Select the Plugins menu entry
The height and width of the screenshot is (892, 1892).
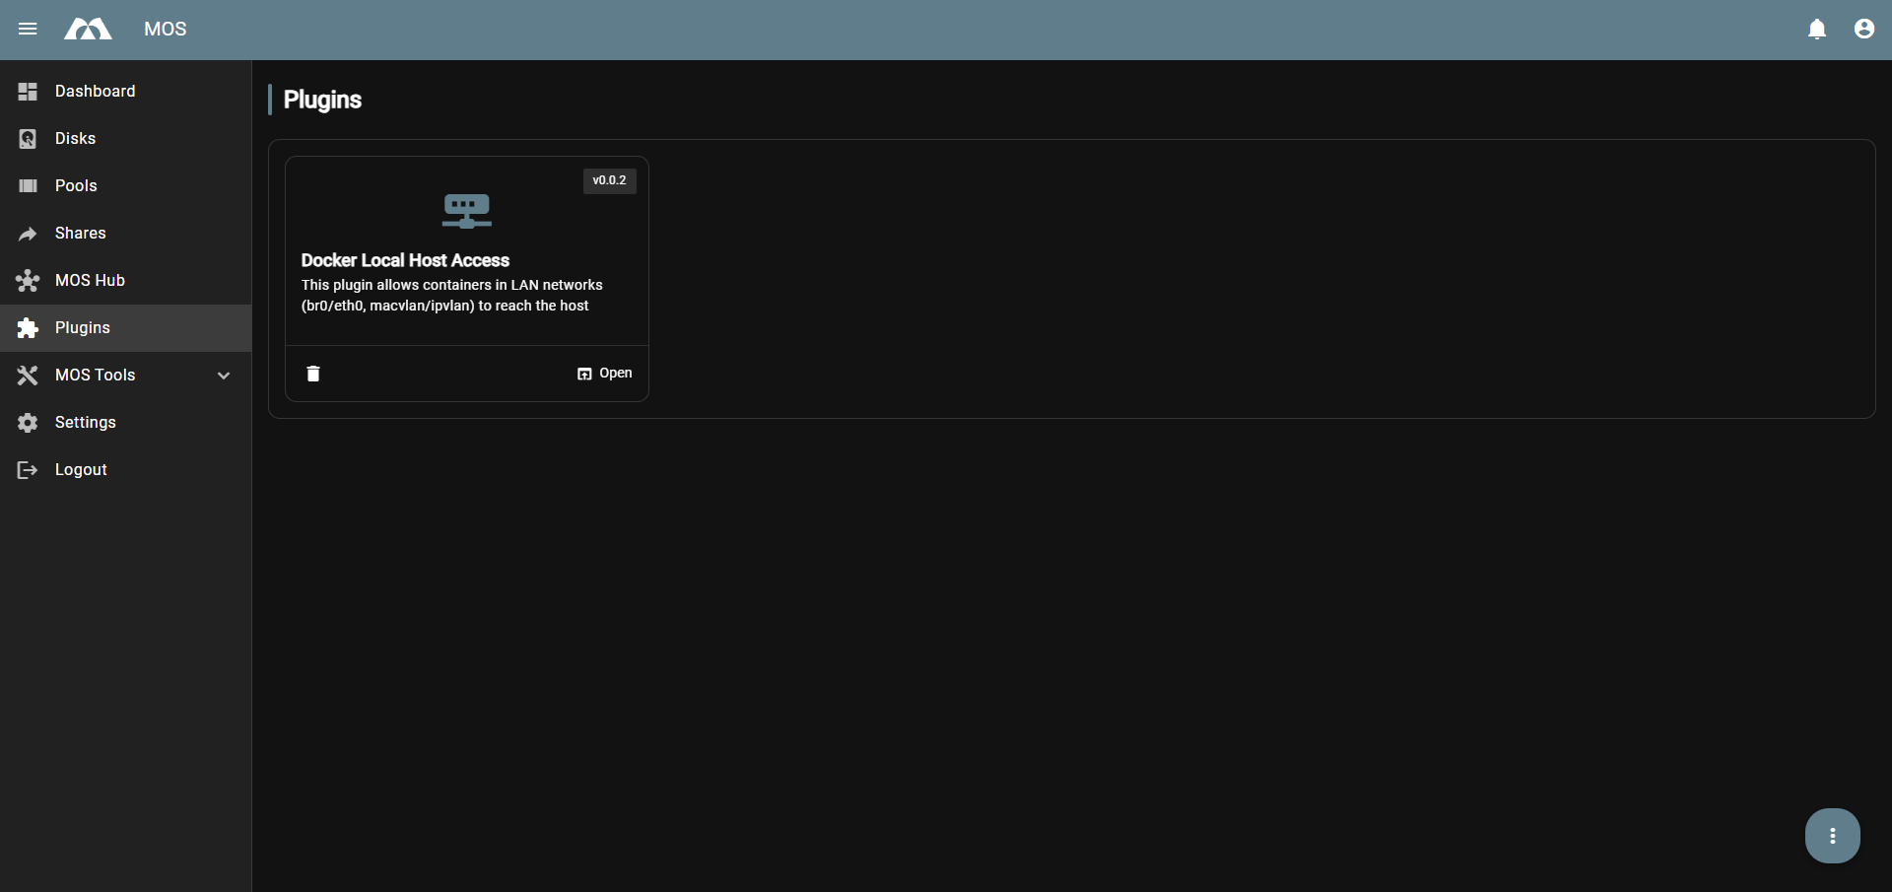pyautogui.click(x=83, y=327)
